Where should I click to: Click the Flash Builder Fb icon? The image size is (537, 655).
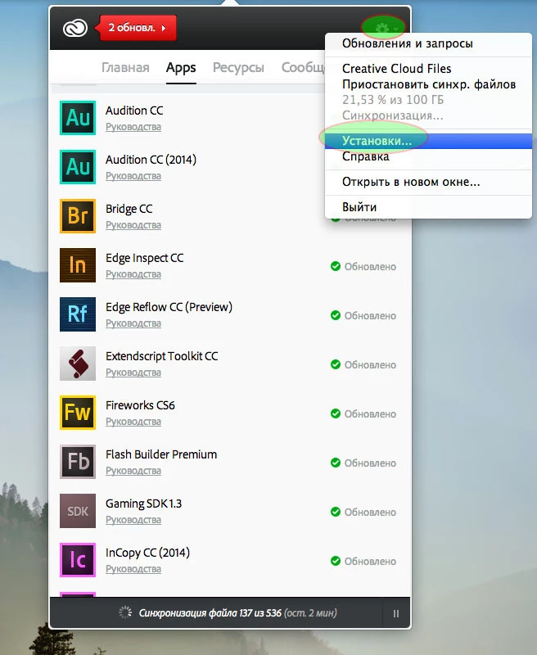click(x=78, y=462)
